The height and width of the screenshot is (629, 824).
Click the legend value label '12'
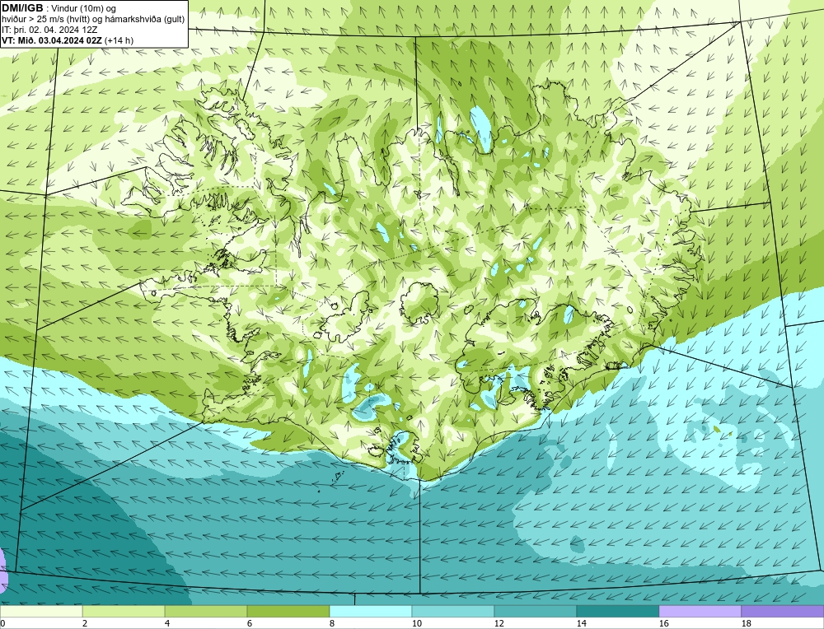[499, 624]
